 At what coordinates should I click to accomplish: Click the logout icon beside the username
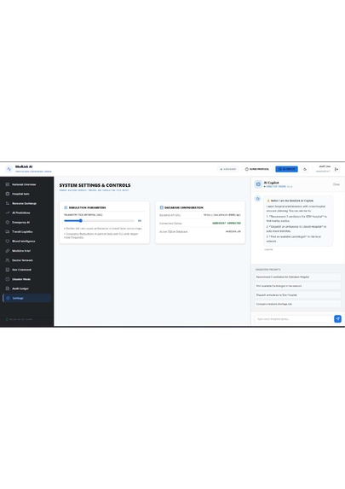336,169
